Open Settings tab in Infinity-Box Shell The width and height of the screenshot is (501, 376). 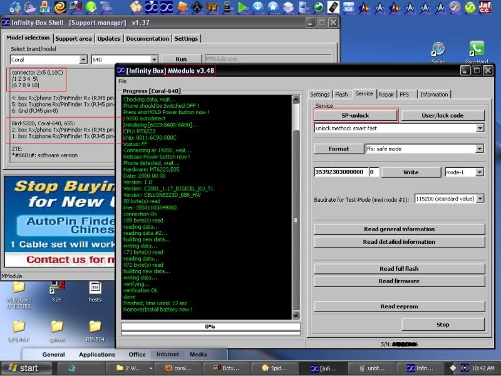point(186,39)
